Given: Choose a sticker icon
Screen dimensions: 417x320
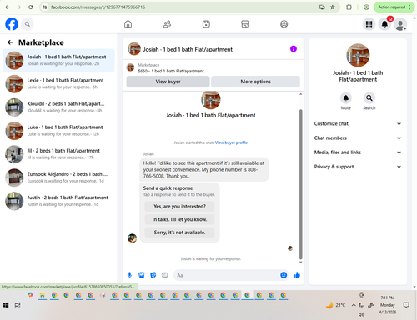Looking at the screenshot, I should (x=153, y=275).
